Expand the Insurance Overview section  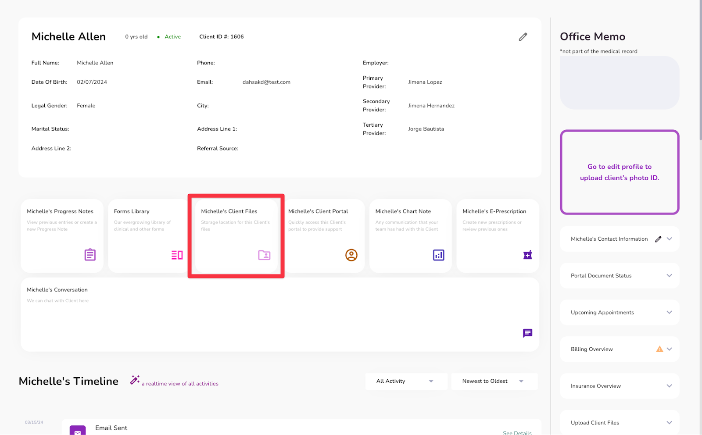(619, 386)
